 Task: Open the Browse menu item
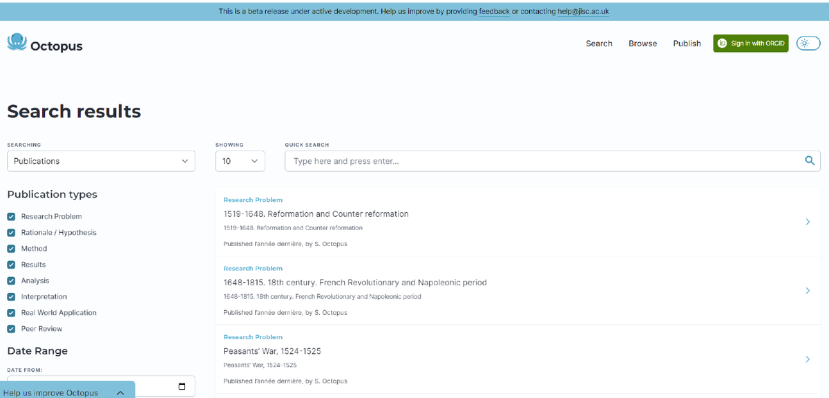[x=642, y=44]
